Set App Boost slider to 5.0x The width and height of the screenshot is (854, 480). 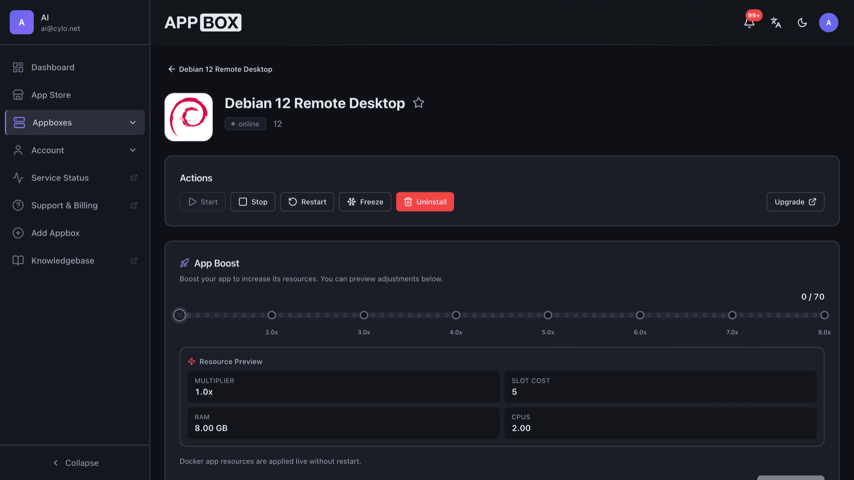point(548,315)
